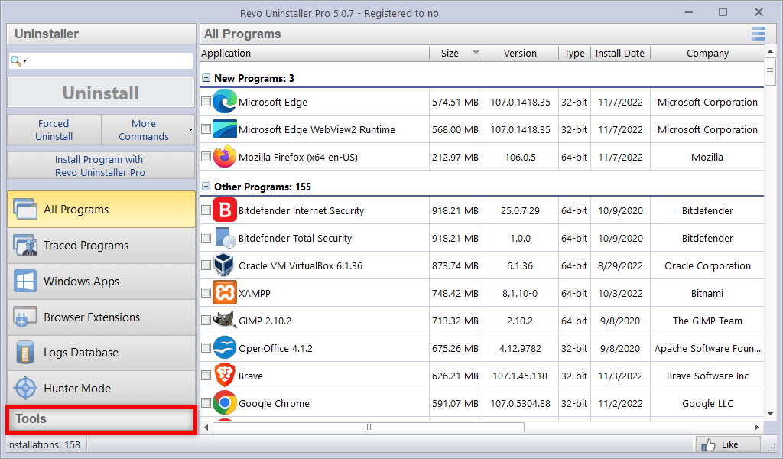The height and width of the screenshot is (459, 783).
Task: Click Install Program with Revo Uninstaller Pro
Action: pos(101,165)
